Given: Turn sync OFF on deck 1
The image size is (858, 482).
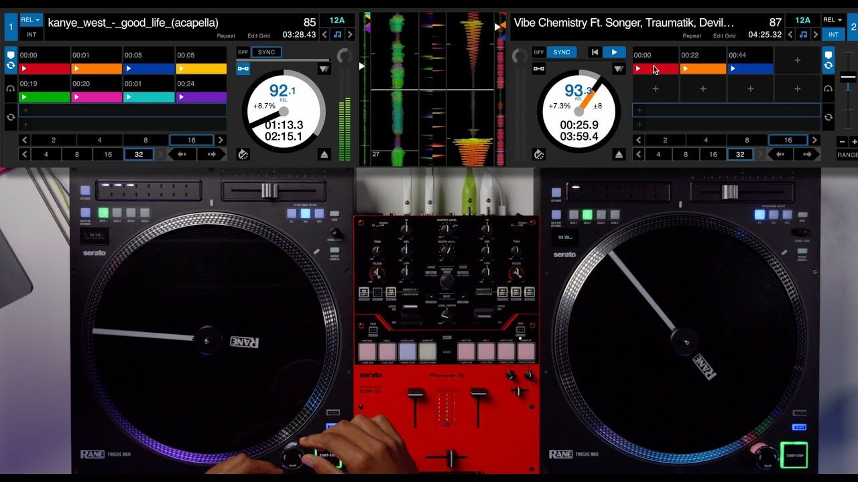Looking at the screenshot, I should tap(243, 52).
